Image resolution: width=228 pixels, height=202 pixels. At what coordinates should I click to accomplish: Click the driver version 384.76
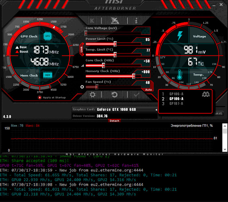[x=102, y=116]
